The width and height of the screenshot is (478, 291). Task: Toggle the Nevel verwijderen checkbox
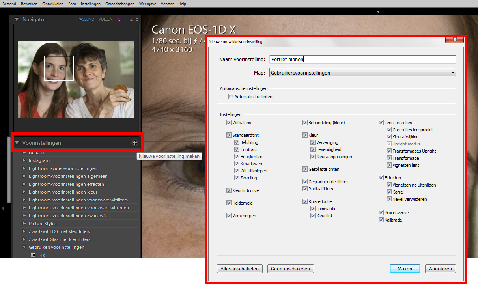click(x=389, y=199)
